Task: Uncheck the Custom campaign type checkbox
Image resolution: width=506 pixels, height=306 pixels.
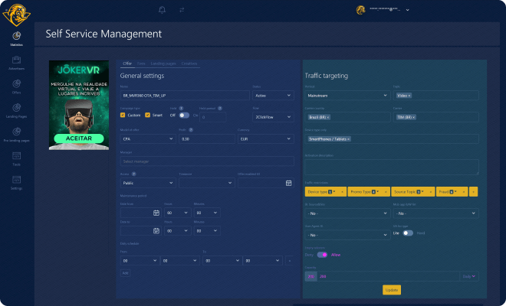Action: tap(123, 115)
